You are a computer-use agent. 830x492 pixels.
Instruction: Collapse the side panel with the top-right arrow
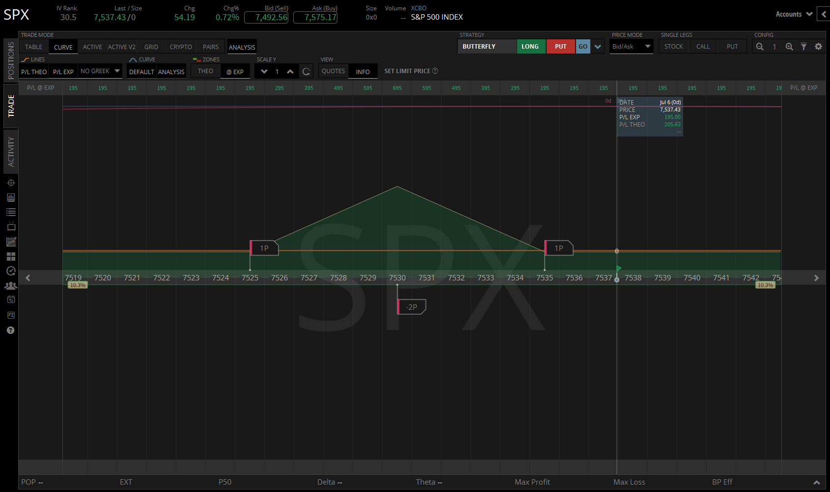coord(824,14)
